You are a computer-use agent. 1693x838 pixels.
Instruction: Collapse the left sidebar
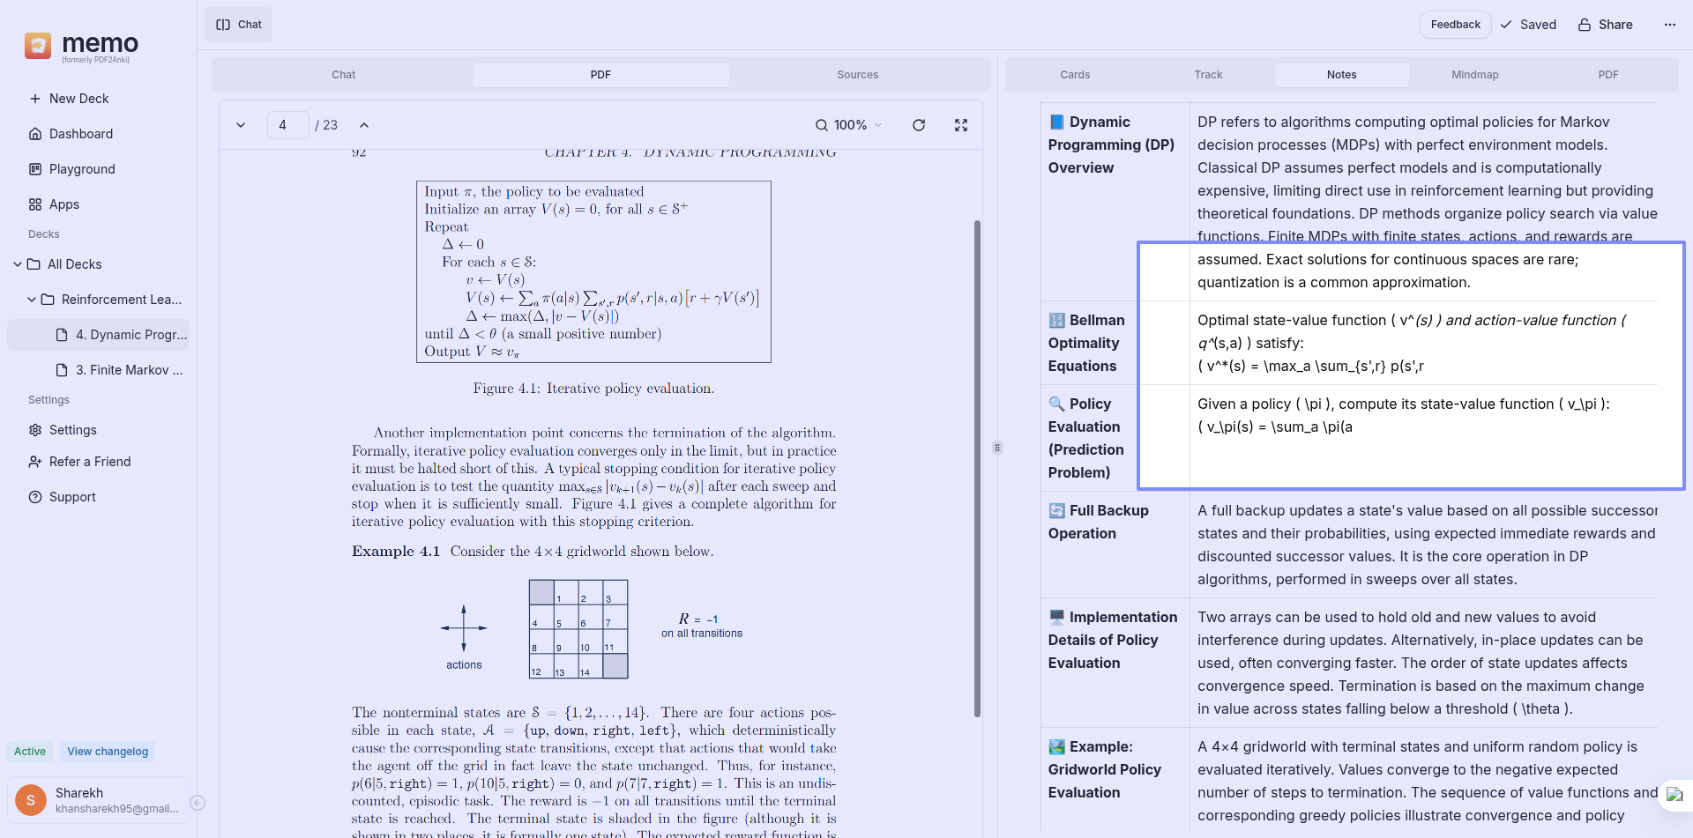click(198, 803)
